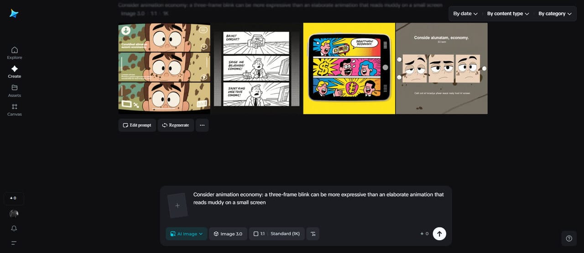Submit the prompt with the arrow button

coord(439,233)
